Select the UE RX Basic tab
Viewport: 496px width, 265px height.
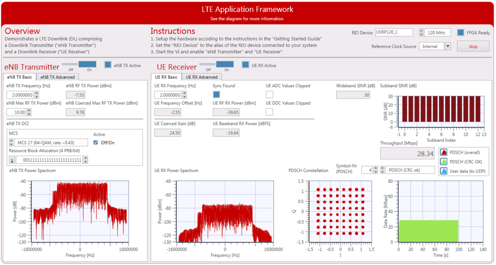tap(166, 77)
